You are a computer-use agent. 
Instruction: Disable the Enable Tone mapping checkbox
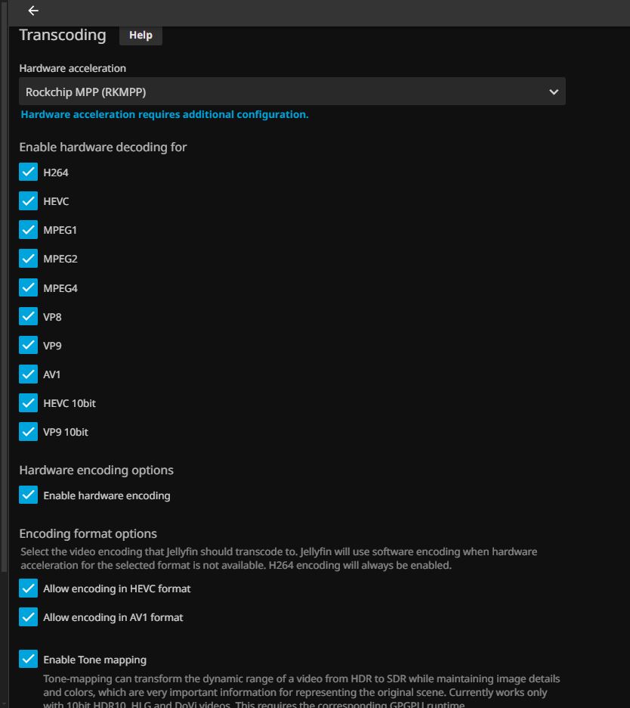click(29, 660)
